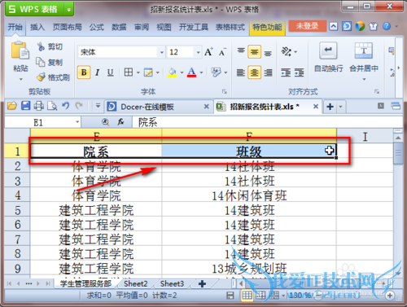Toggle Underline formatting
407x307 pixels.
[110, 72]
